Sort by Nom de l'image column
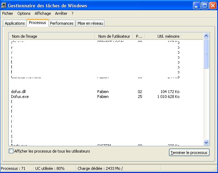The image size is (218, 173). [x=52, y=36]
